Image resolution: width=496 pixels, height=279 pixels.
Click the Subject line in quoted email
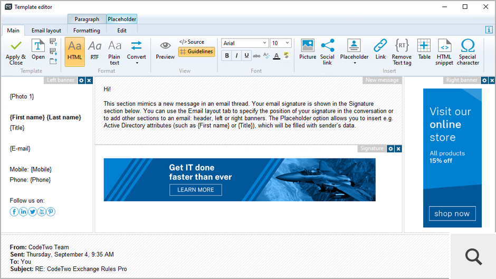pos(68,269)
